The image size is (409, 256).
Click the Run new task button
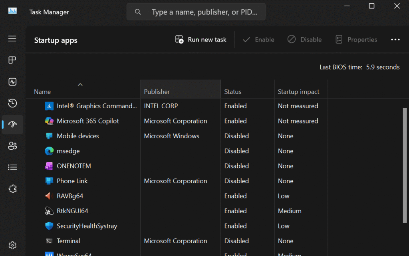coord(201,40)
